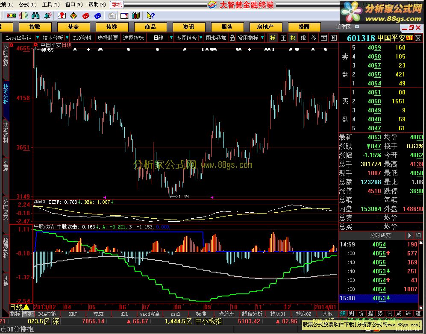Viewport: 426px width, 334px height.
Task: Click the padlock lock icon beside 图形叠加
Action: [232, 38]
